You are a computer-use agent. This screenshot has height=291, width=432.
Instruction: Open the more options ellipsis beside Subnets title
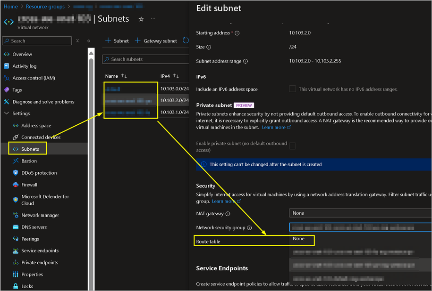(x=153, y=19)
